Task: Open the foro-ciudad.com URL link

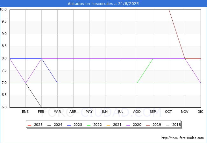Action: 182,138
